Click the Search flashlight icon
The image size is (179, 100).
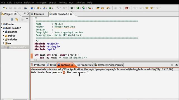[x=107, y=8]
